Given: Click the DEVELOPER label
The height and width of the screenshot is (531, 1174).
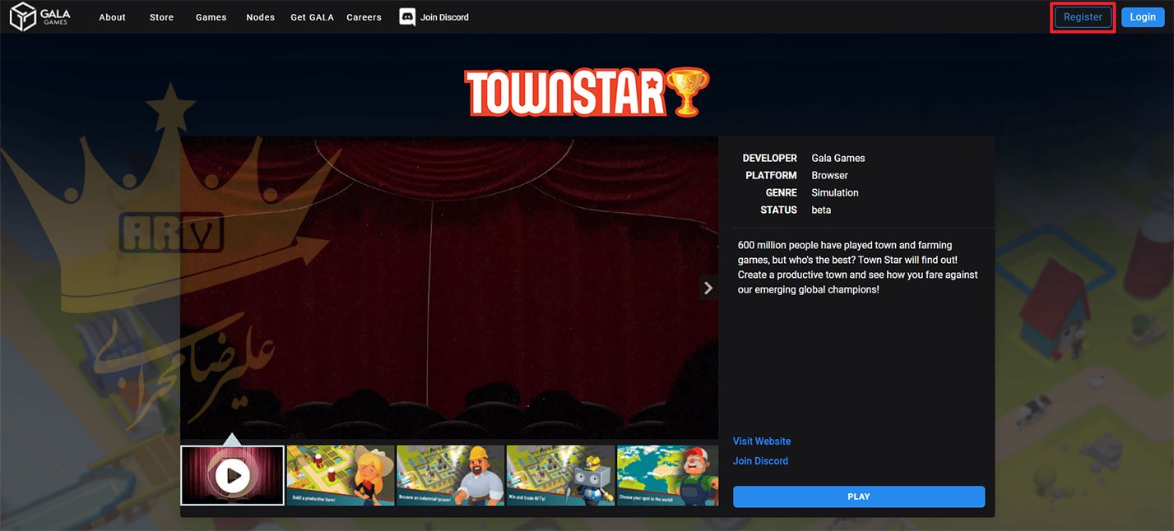Looking at the screenshot, I should pyautogui.click(x=769, y=158).
